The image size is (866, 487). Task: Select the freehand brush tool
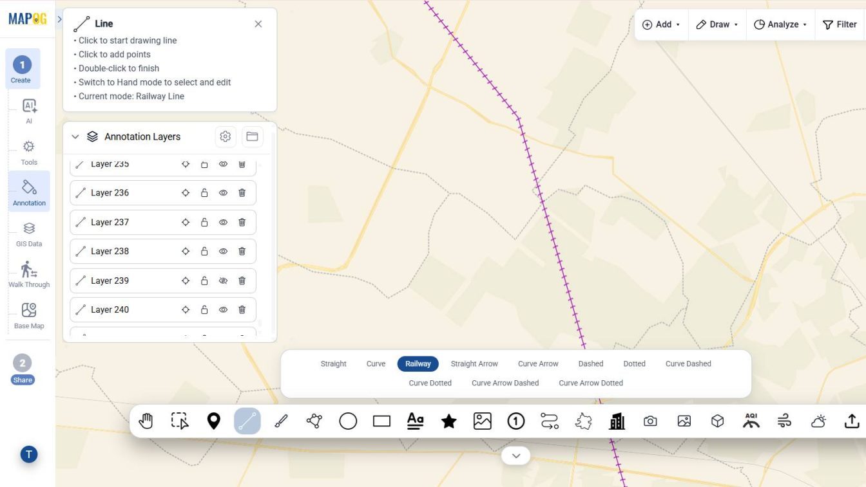[281, 421]
